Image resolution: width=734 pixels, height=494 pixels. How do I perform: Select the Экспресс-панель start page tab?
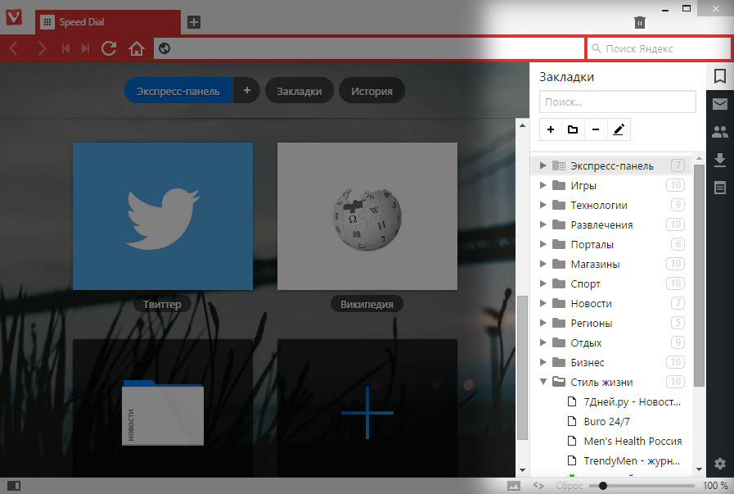point(178,90)
